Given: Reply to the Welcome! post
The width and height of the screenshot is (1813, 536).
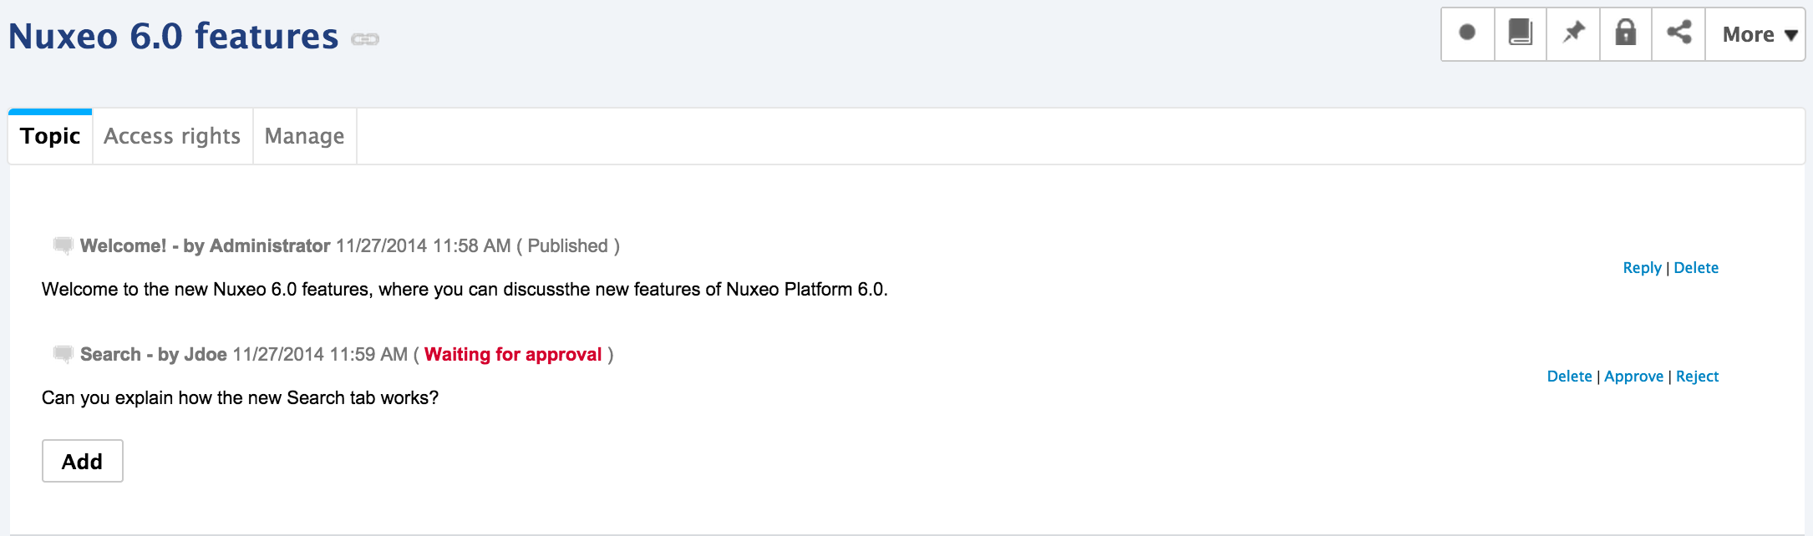Looking at the screenshot, I should coord(1642,268).
